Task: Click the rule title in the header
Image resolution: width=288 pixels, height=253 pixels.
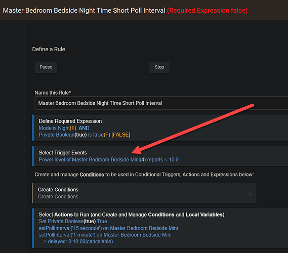Action: (84, 11)
